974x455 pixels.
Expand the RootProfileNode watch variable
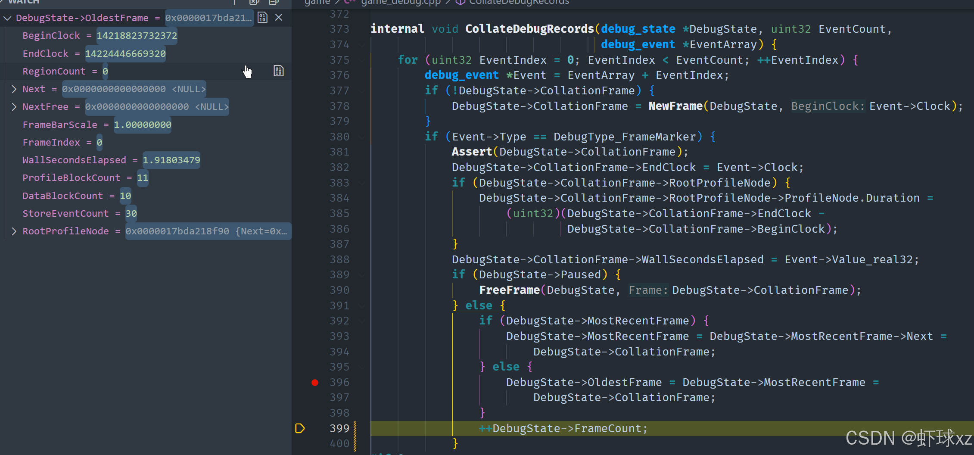[14, 231]
